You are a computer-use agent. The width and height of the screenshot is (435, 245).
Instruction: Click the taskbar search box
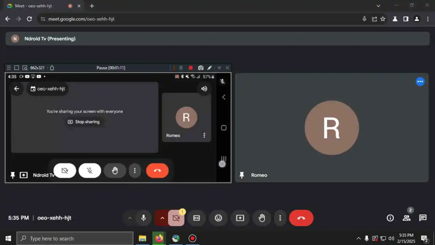click(75, 239)
